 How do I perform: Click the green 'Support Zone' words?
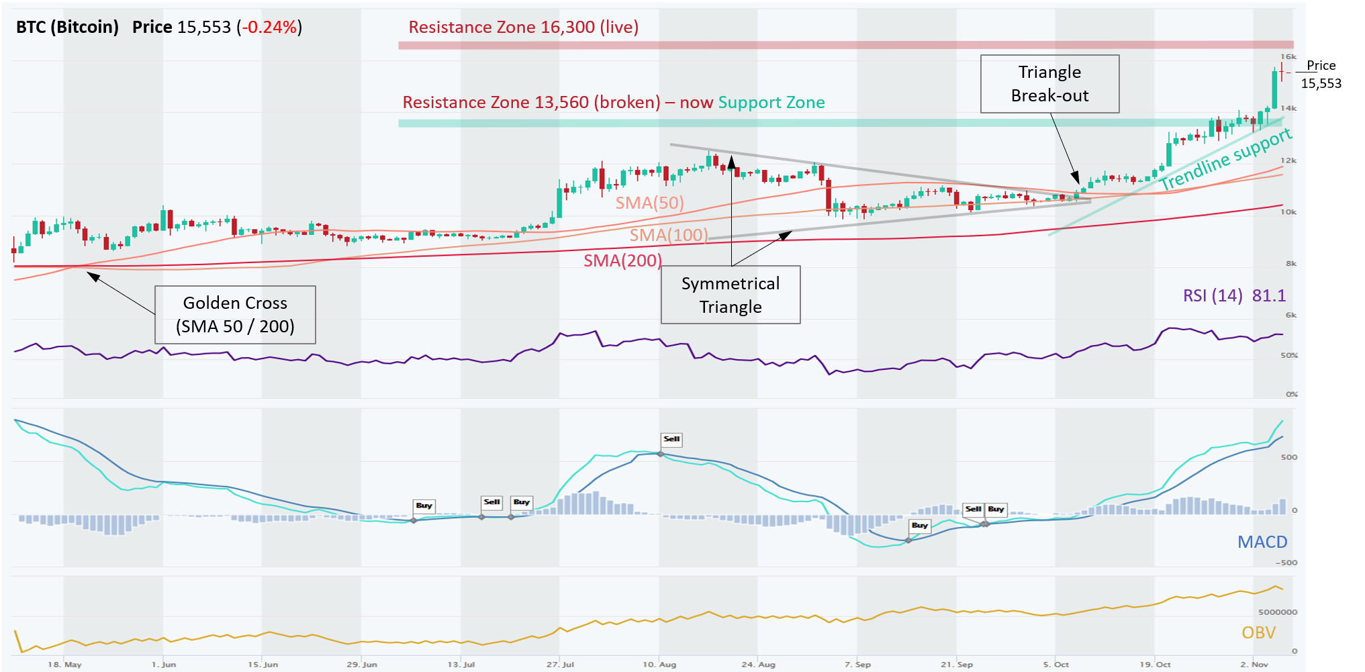pyautogui.click(x=771, y=102)
